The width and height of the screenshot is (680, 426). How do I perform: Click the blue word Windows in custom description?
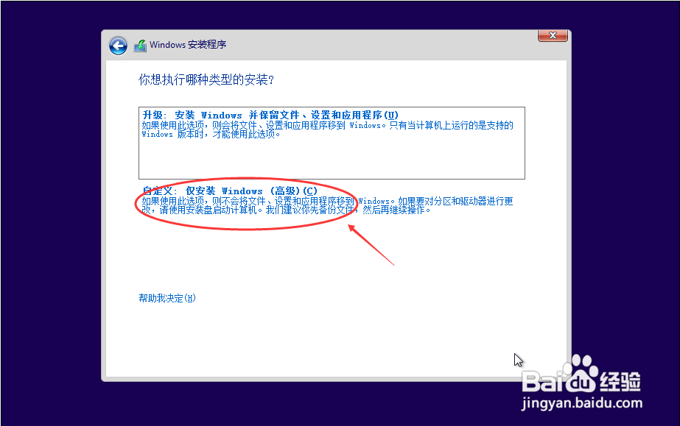372,200
